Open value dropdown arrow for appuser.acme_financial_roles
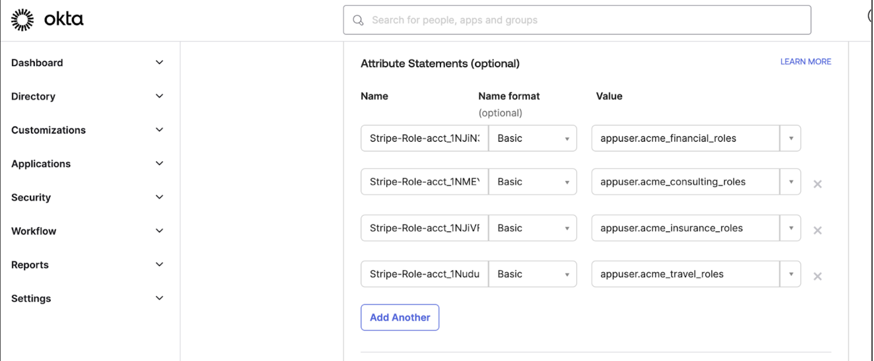The width and height of the screenshot is (874, 361). 791,138
